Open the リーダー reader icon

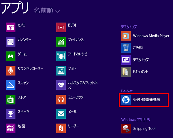[x=61, y=128]
